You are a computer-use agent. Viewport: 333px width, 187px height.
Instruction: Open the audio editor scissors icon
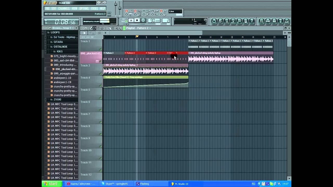point(233,21)
